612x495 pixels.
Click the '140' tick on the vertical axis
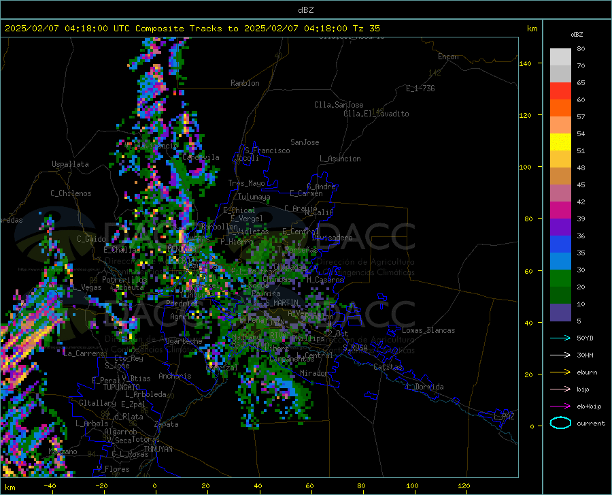click(x=525, y=63)
